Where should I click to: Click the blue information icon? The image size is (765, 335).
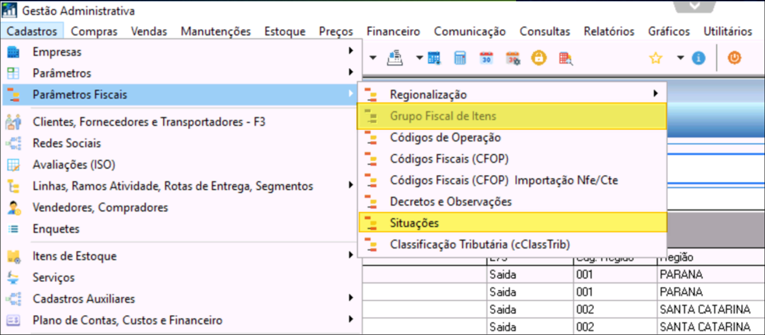[698, 58]
